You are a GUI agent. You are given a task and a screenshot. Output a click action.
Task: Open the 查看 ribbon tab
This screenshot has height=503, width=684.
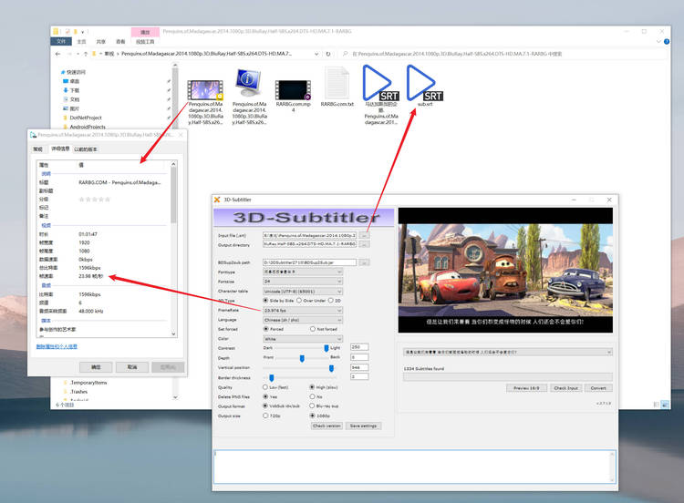pos(120,41)
